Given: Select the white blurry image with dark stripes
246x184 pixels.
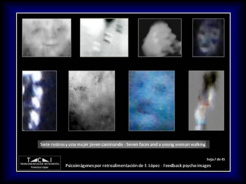Looking at the screenshot, I should point(104,37).
